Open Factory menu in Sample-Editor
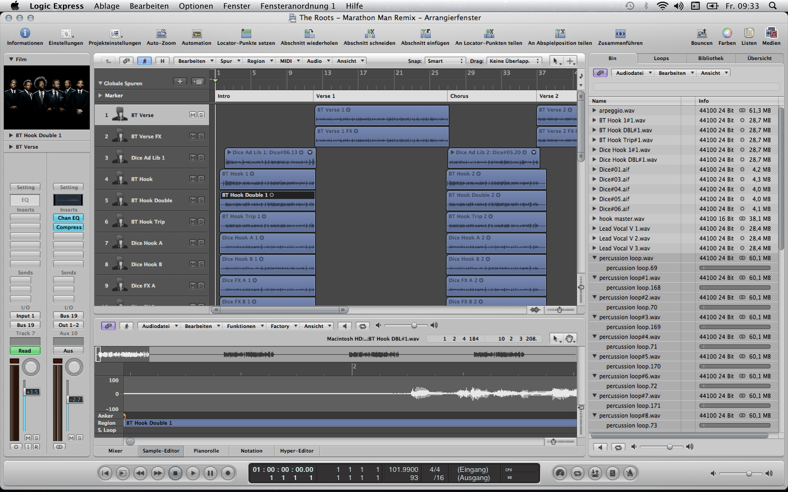This screenshot has height=492, width=788. [x=283, y=326]
